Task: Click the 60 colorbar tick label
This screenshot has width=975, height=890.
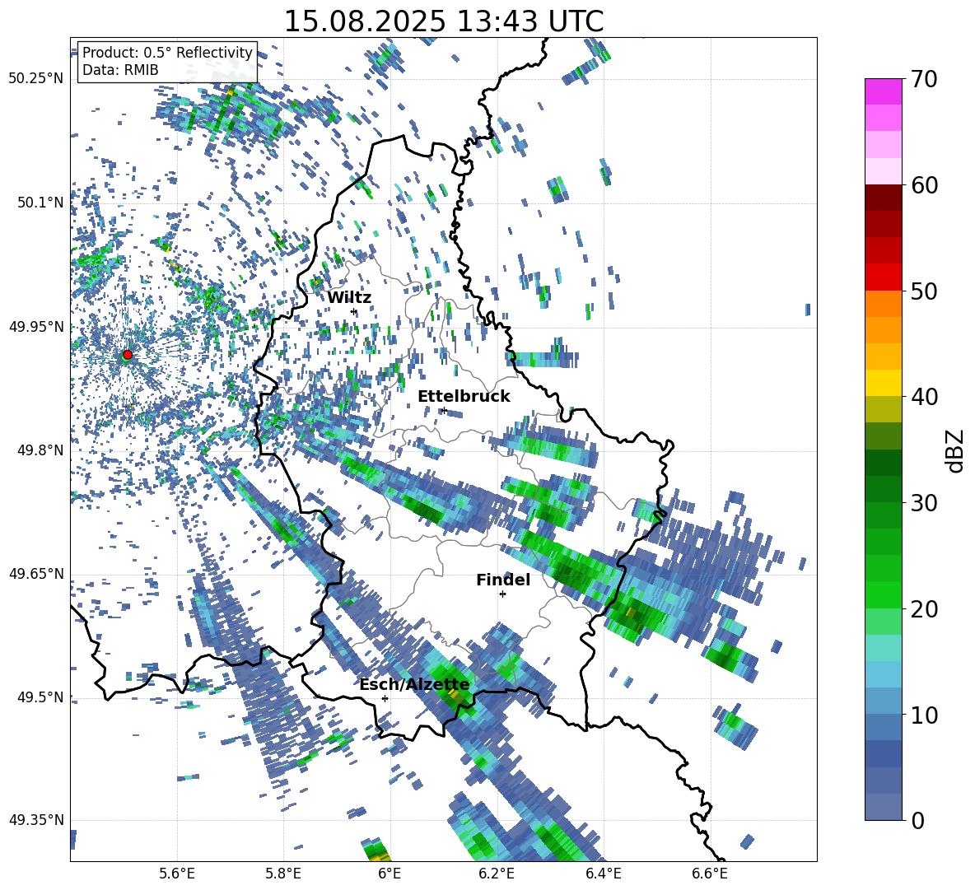Action: coord(925,185)
